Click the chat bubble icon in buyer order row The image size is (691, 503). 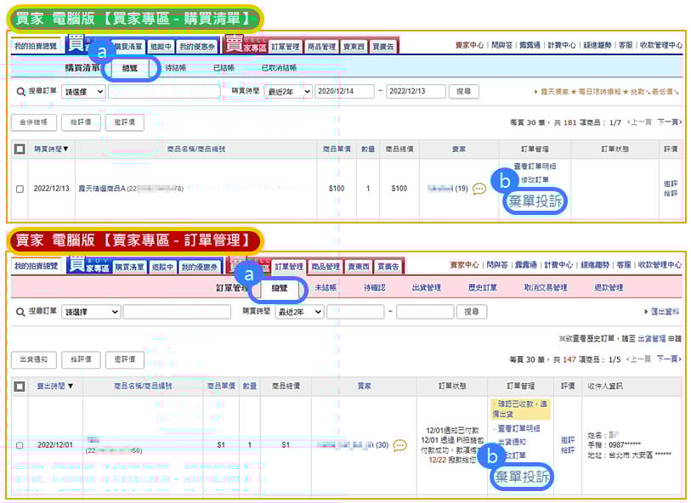(479, 189)
